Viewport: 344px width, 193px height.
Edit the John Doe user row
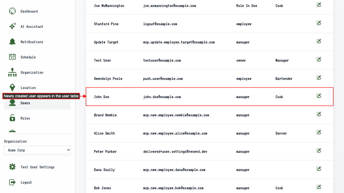(319, 96)
